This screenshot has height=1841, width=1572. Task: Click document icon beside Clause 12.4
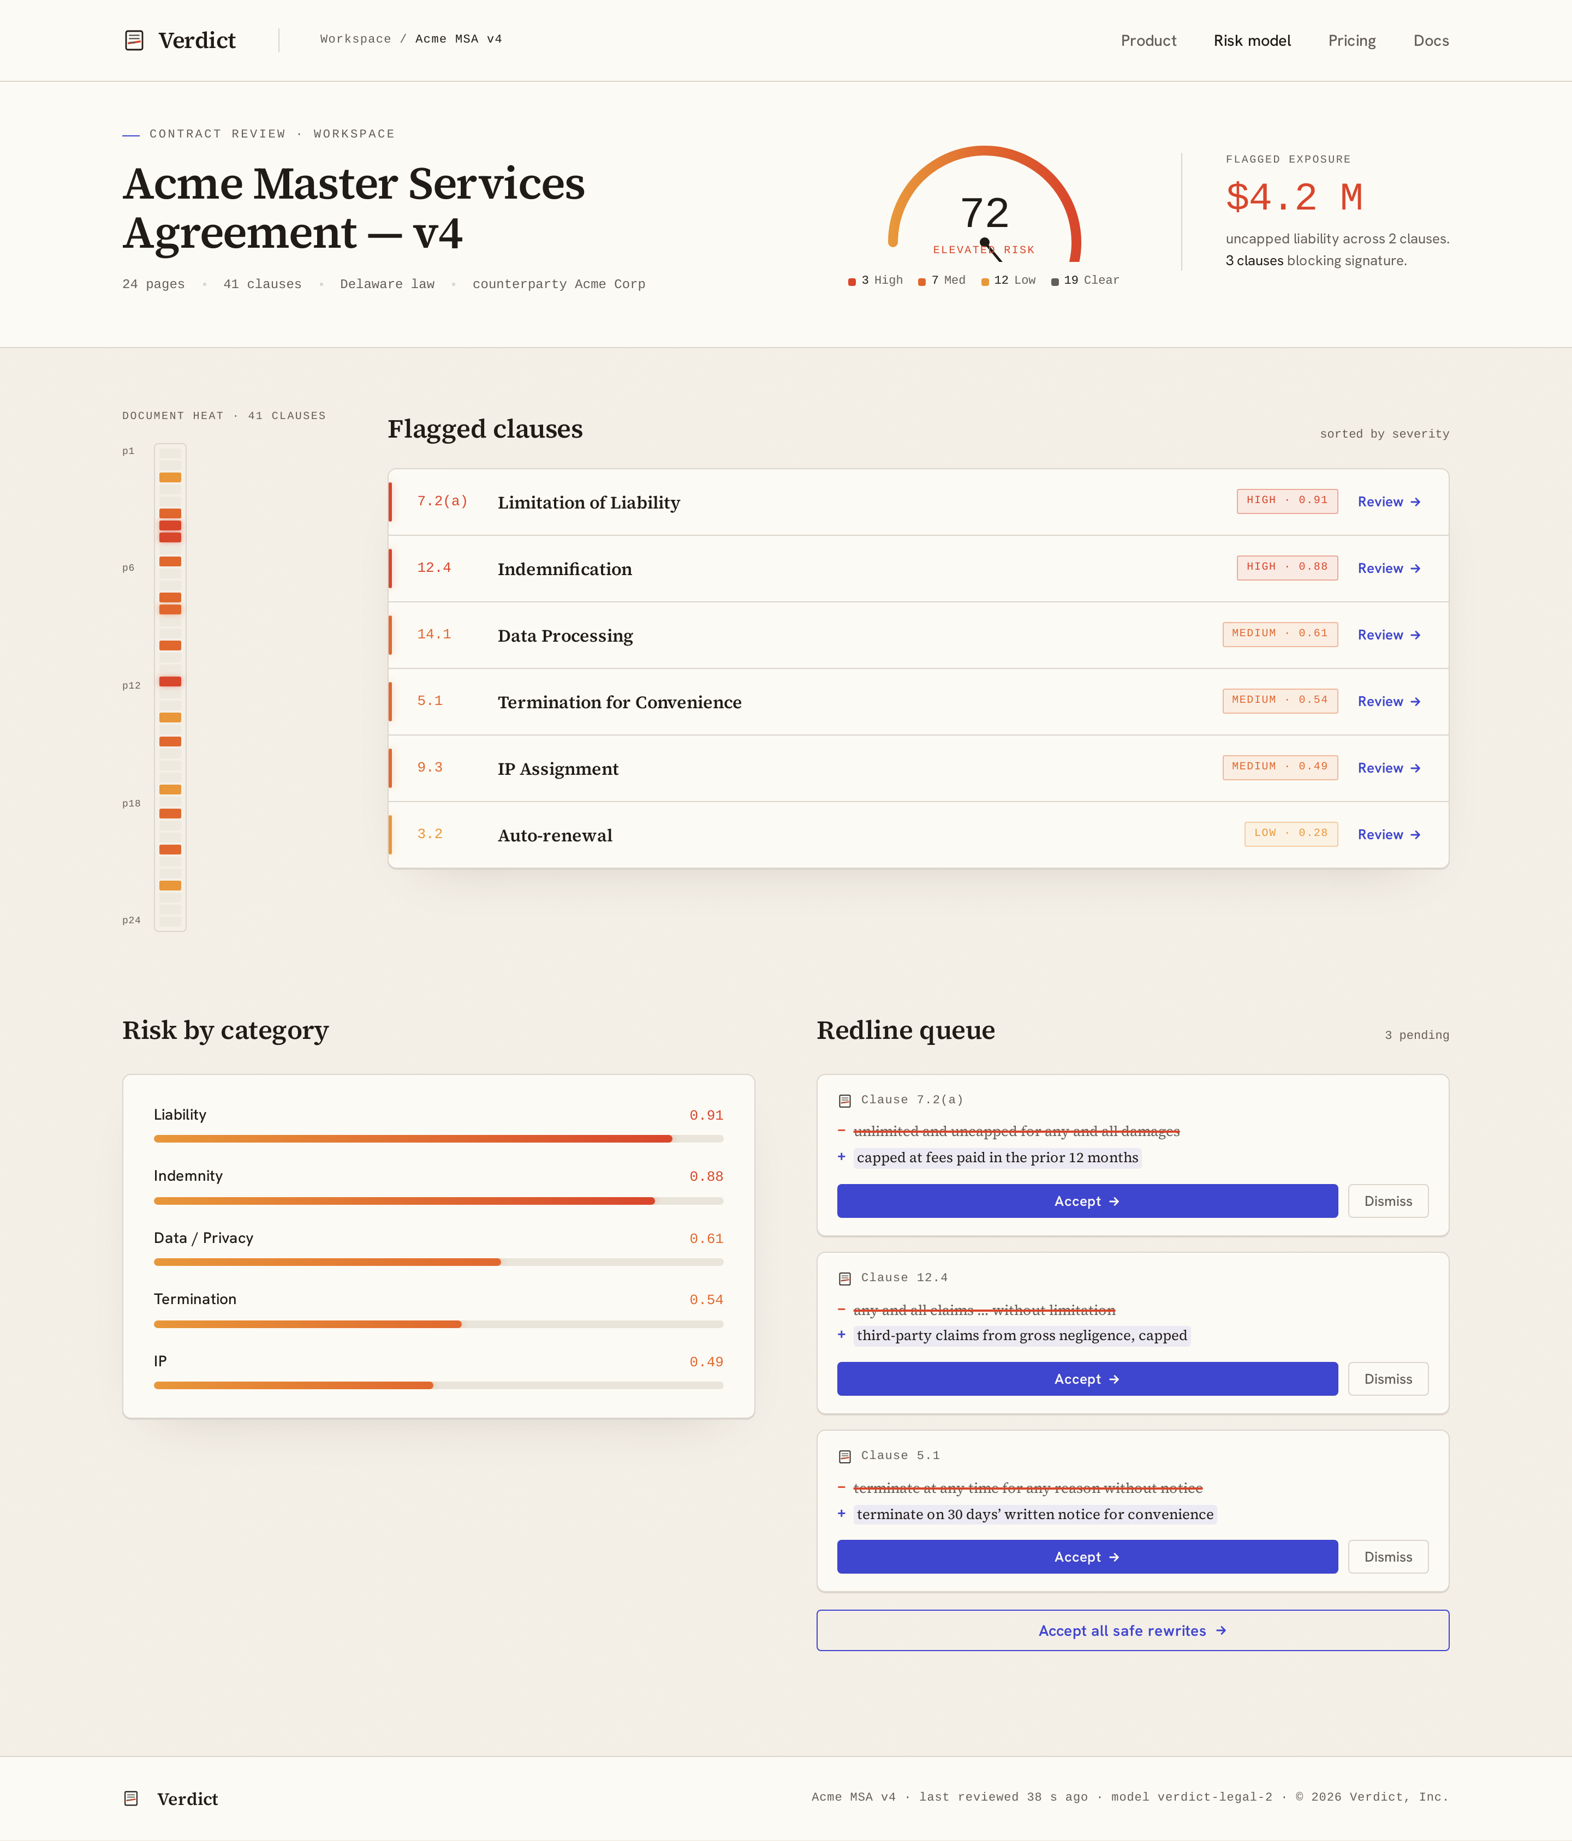click(844, 1278)
